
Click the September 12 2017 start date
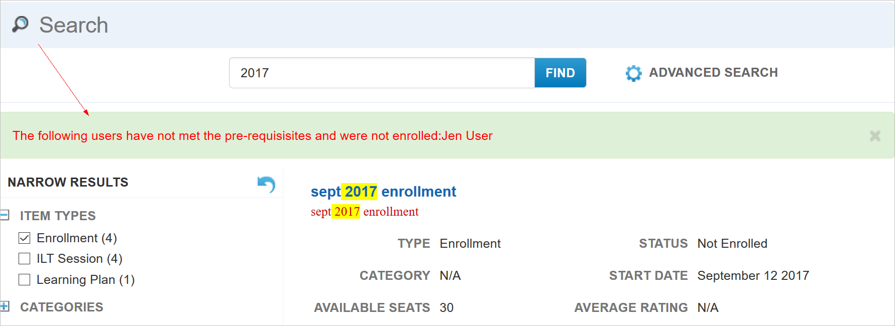click(x=753, y=275)
